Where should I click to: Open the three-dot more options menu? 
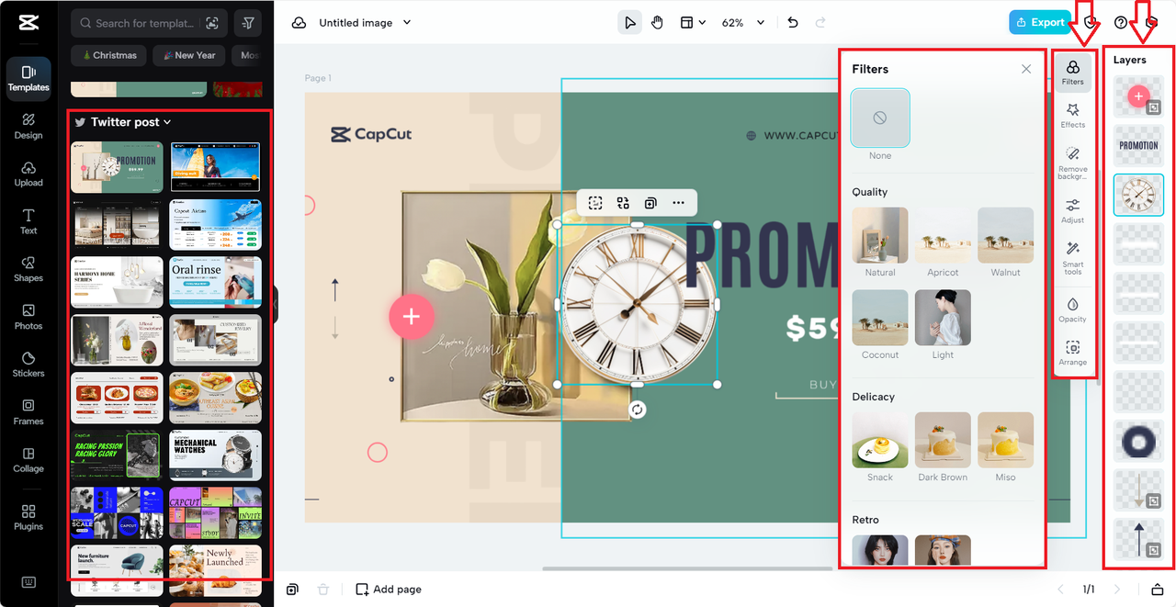pyautogui.click(x=678, y=203)
